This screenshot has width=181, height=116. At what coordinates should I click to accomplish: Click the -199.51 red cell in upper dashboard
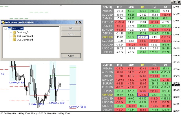(120, 22)
